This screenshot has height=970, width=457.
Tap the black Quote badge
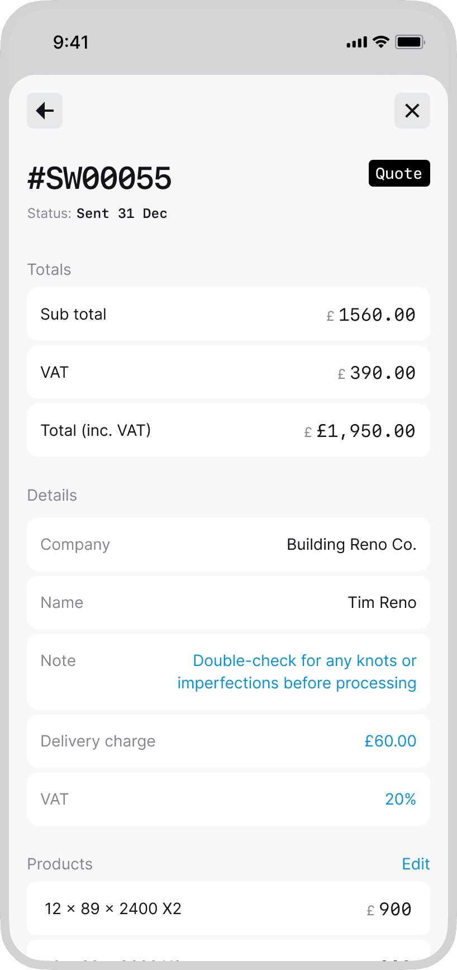coord(399,173)
